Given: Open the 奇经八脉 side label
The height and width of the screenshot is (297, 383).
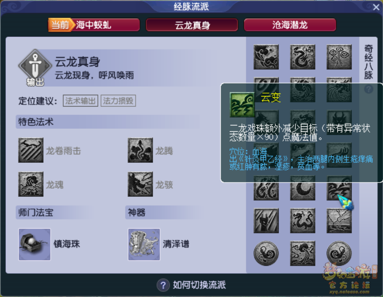Looking at the screenshot, I should tap(369, 62).
